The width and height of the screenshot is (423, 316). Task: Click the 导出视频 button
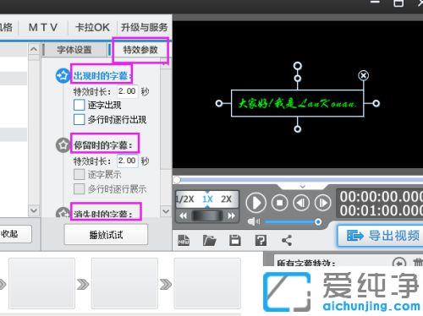coord(381,236)
